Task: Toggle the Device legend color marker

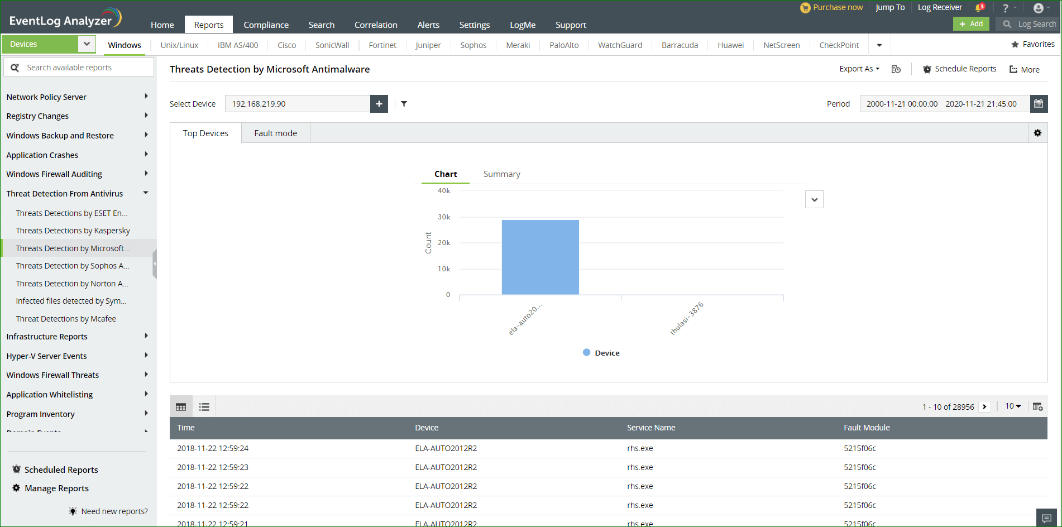Action: click(586, 353)
